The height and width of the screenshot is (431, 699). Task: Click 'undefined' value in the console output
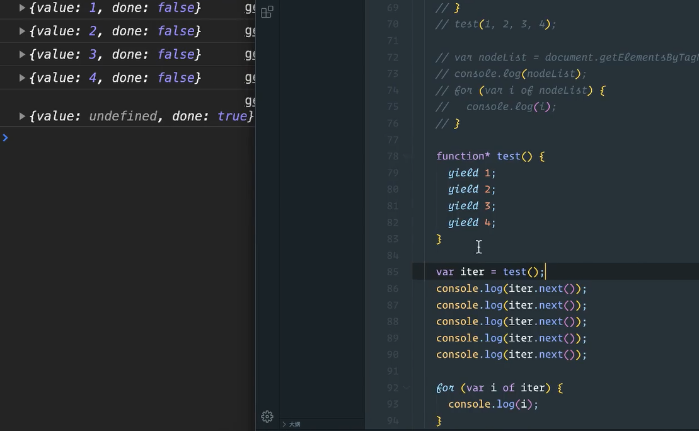pyautogui.click(x=123, y=117)
